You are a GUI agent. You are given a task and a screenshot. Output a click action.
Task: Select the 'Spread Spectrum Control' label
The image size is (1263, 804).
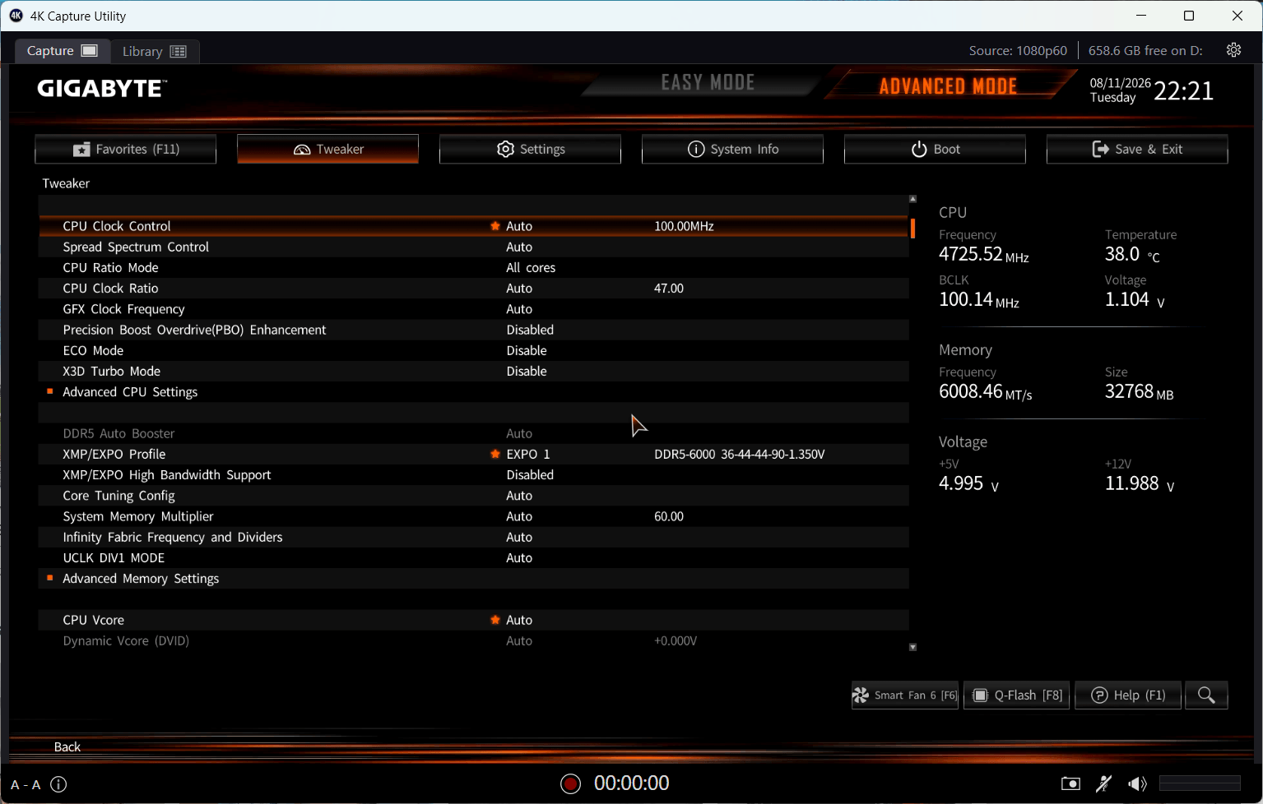pos(136,247)
